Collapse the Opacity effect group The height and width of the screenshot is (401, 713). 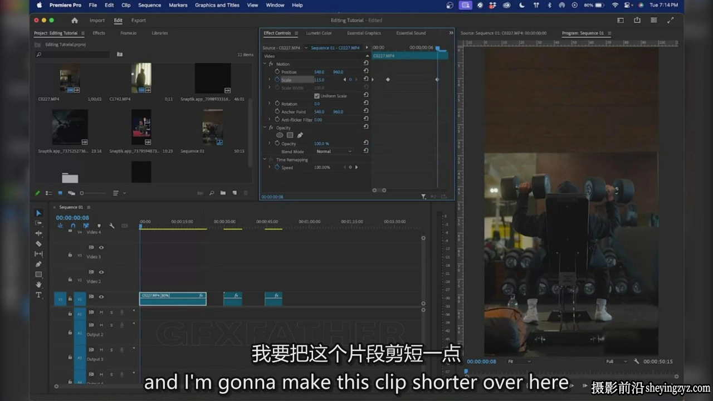265,128
